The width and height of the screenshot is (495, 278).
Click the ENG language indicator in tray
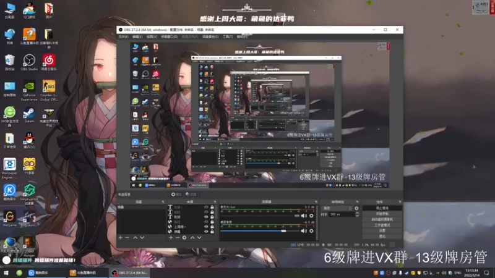[x=458, y=272]
